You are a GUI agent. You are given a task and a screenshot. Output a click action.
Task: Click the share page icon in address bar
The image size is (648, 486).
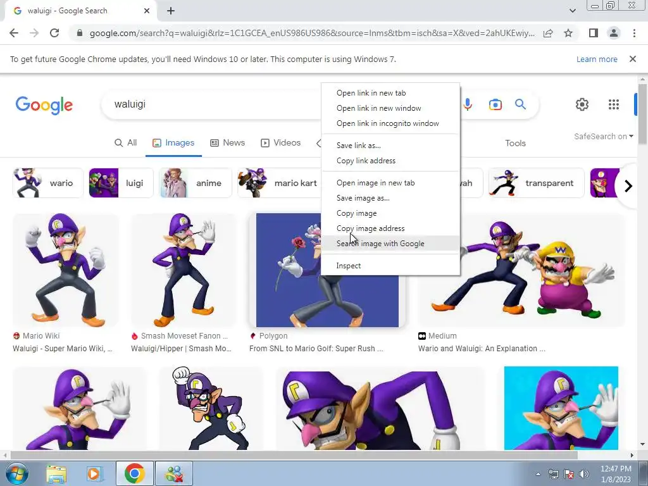[x=548, y=33]
